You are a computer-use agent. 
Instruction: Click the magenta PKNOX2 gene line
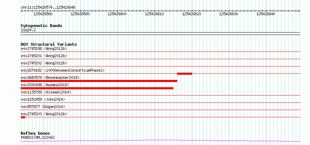coord(160,141)
